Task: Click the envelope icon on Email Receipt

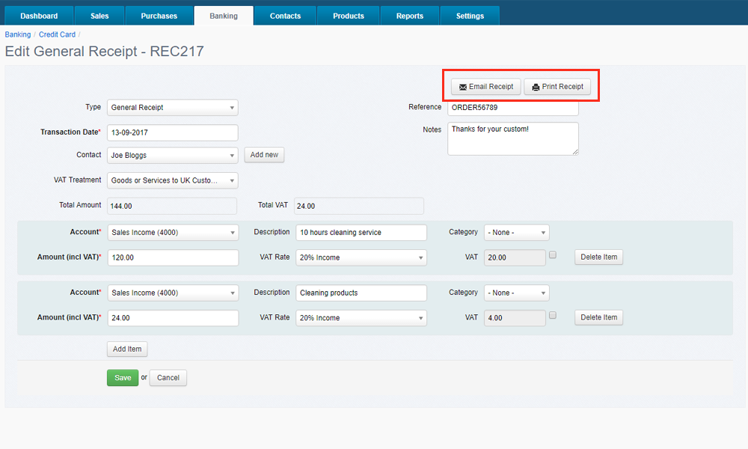Action: 463,87
